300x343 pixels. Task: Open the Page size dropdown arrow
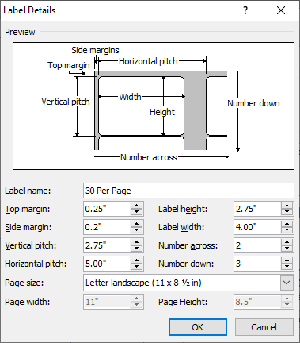287,283
